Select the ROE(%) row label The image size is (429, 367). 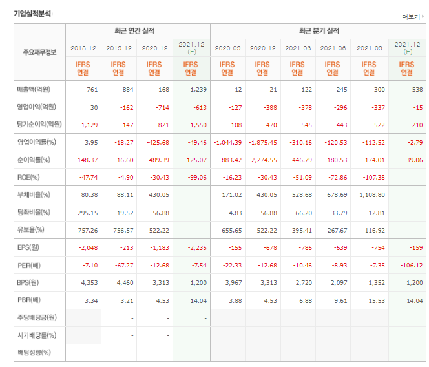coord(28,177)
